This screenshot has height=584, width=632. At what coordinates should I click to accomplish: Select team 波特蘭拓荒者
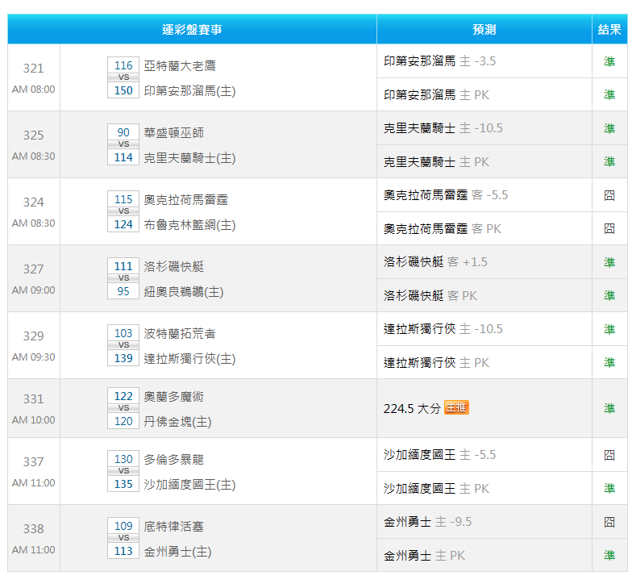[180, 333]
